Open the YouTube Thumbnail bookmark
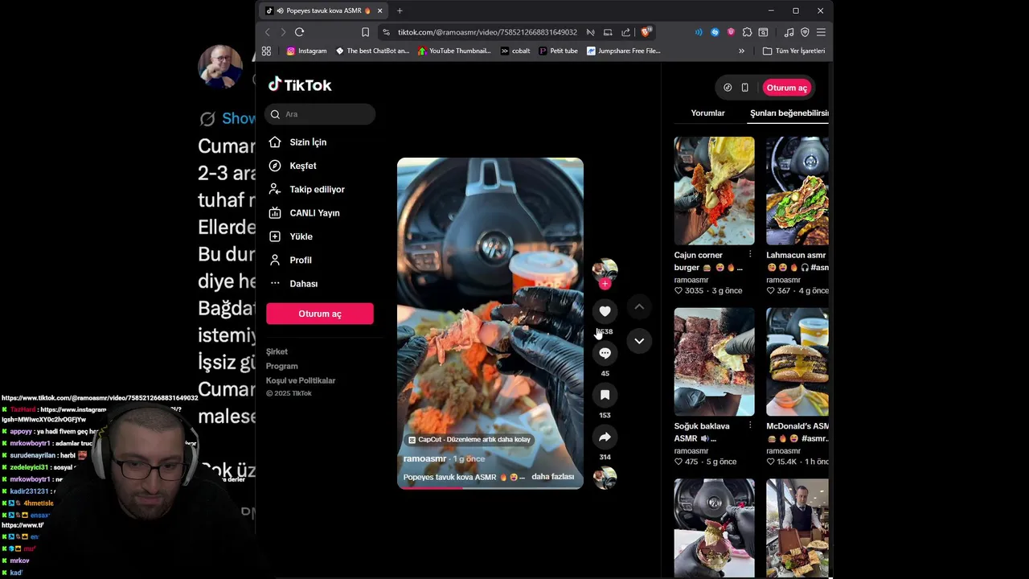The width and height of the screenshot is (1029, 579). pos(454,51)
